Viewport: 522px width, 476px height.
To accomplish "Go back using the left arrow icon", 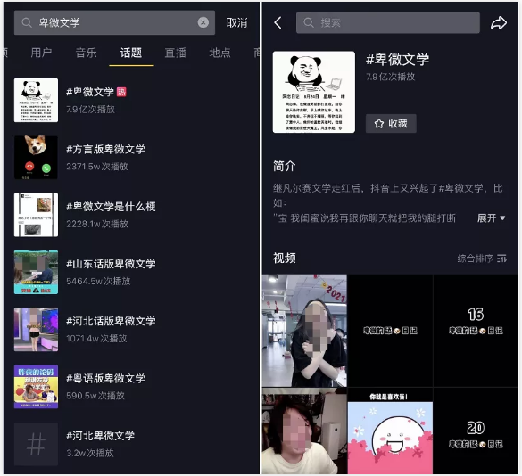I will point(278,22).
